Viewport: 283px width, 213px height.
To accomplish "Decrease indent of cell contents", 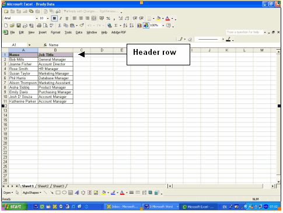I will (x=135, y=19).
